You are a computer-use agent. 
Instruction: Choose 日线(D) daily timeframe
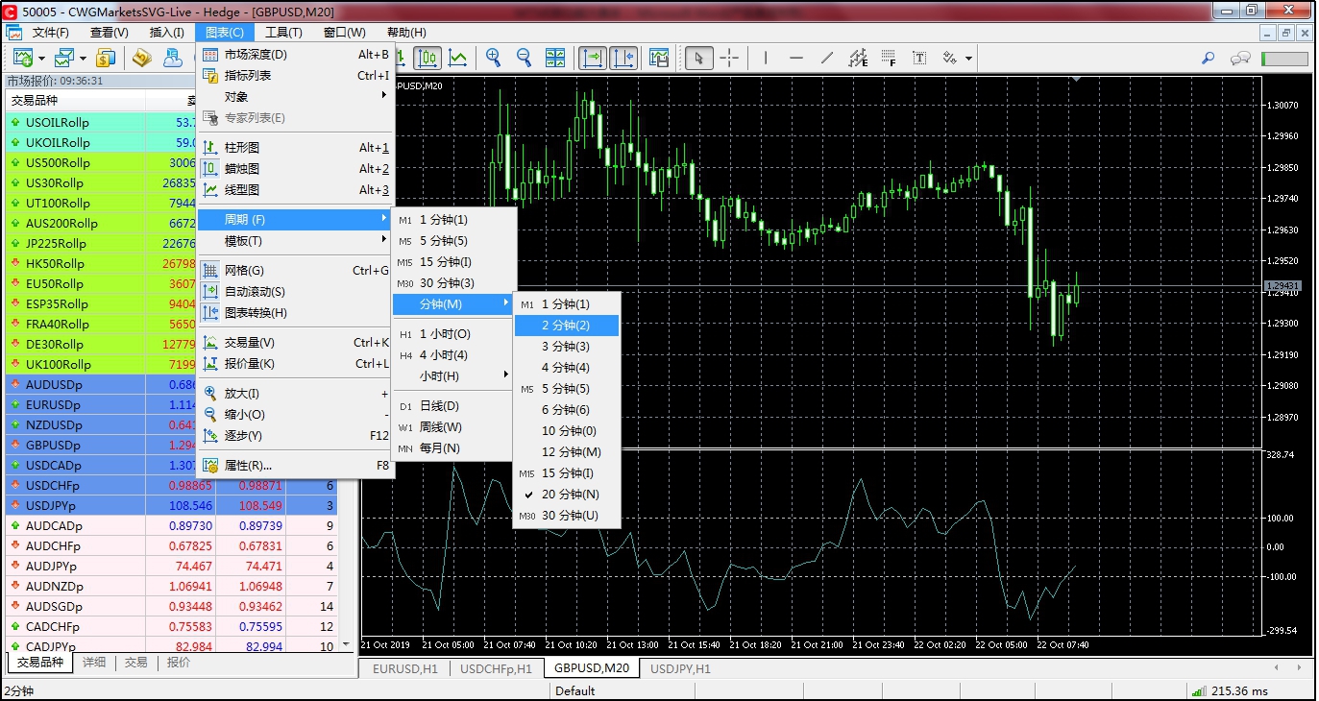454,406
